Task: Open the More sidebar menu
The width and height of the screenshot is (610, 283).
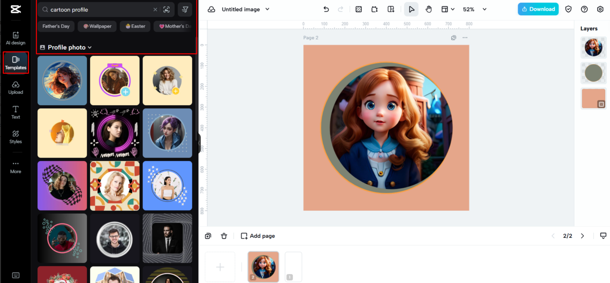Action: click(16, 167)
